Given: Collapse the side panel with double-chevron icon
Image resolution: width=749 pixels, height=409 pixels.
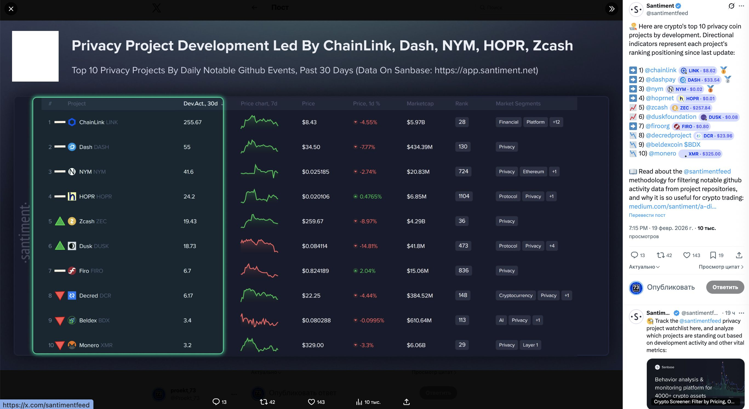Looking at the screenshot, I should 611,9.
